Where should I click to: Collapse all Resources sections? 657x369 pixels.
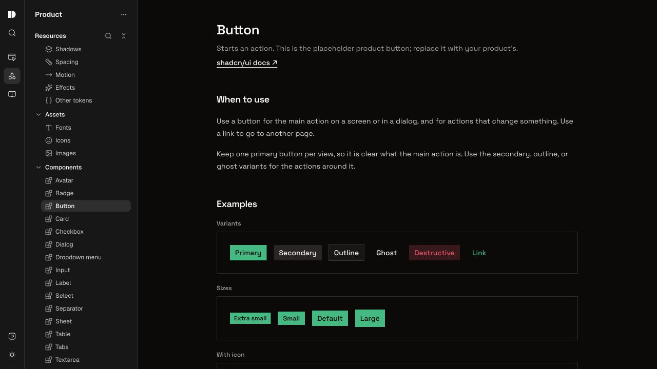click(x=123, y=36)
